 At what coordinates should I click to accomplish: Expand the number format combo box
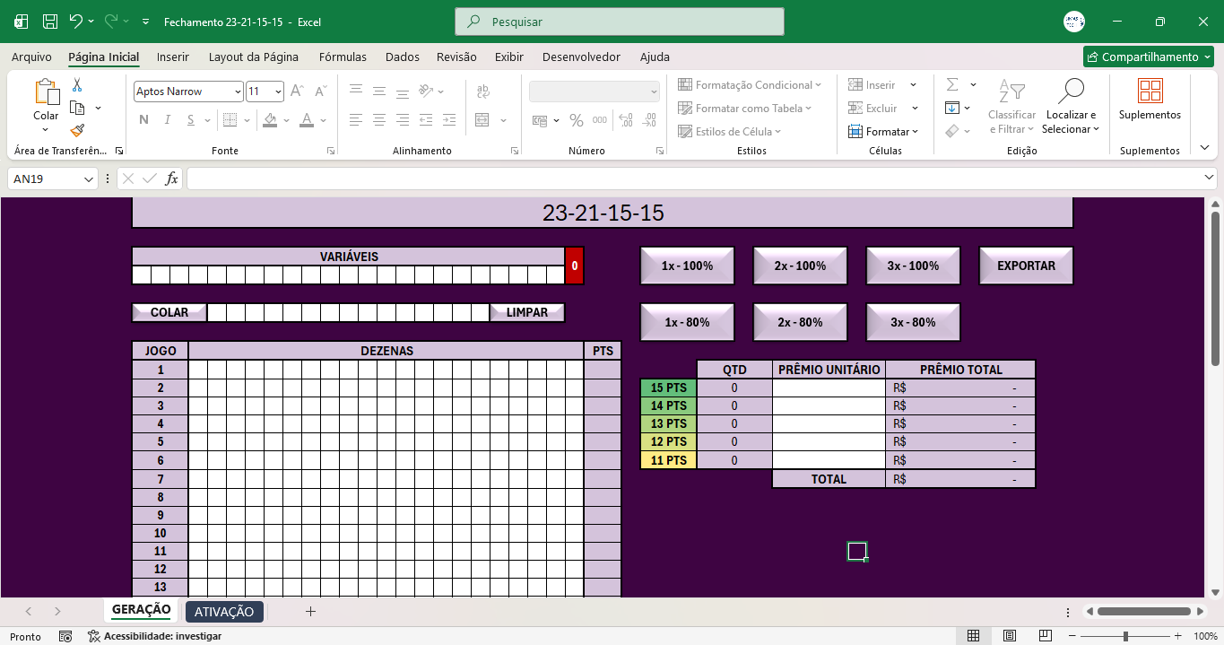(x=654, y=92)
